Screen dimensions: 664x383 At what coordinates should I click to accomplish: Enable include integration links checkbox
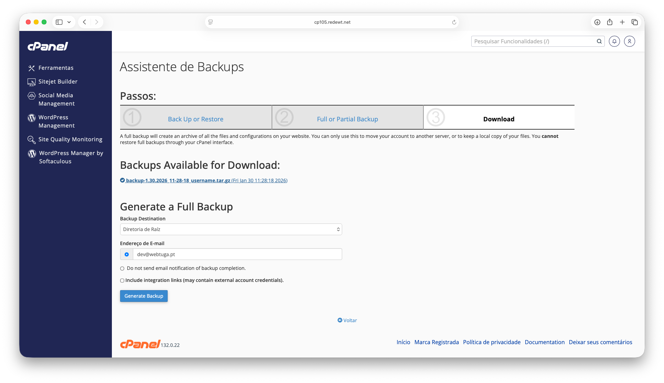pos(122,281)
